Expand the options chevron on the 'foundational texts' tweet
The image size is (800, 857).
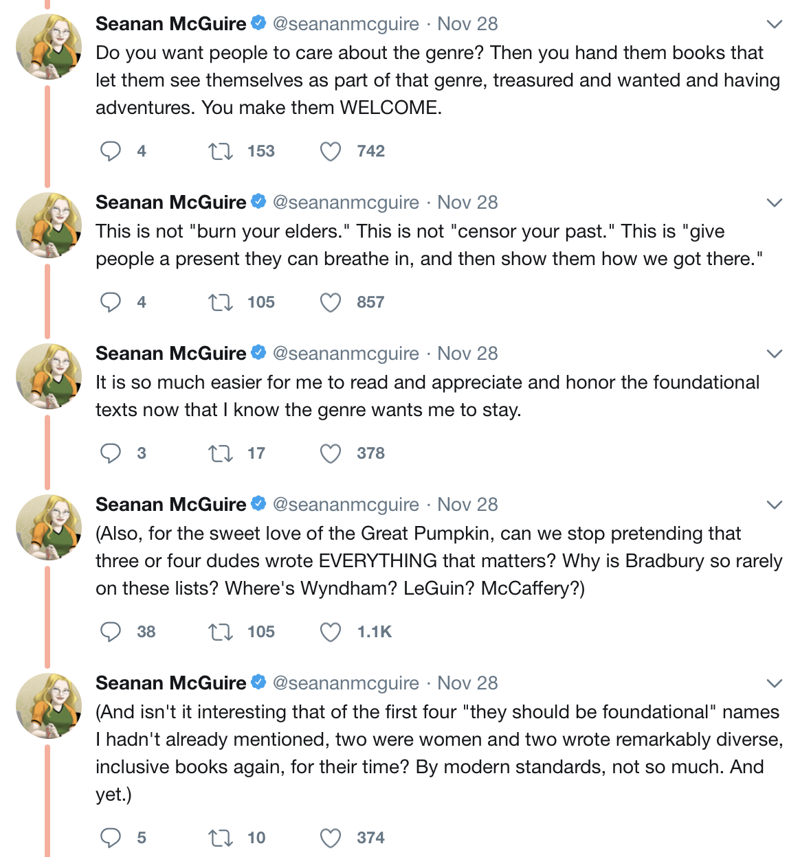coord(775,354)
